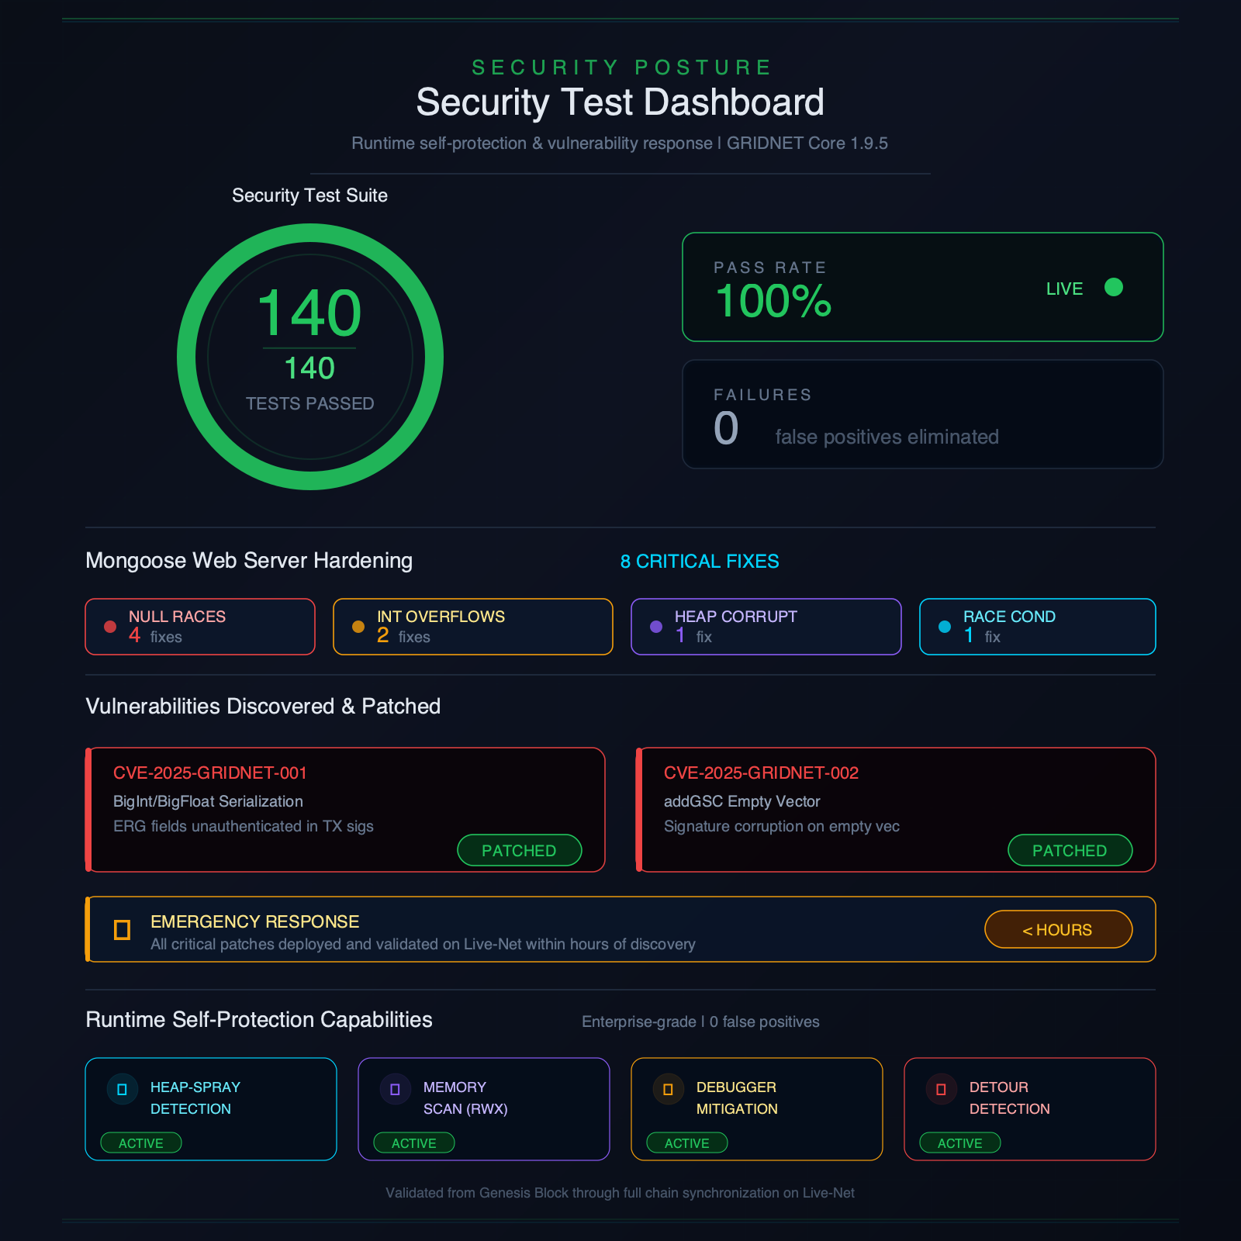Click the orange Int Overflows dot
The image size is (1241, 1241).
(358, 627)
